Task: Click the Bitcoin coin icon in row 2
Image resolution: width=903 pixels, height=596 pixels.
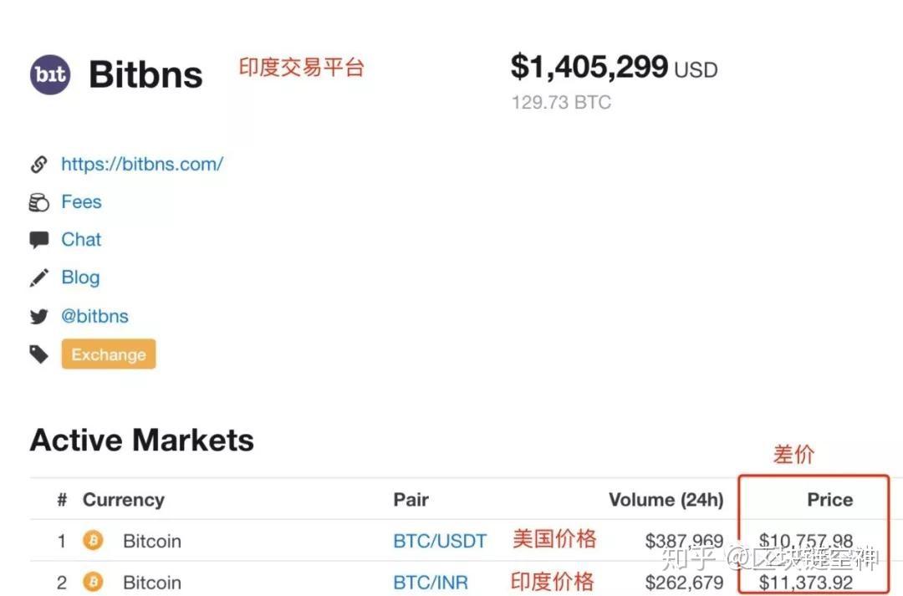Action: [93, 582]
